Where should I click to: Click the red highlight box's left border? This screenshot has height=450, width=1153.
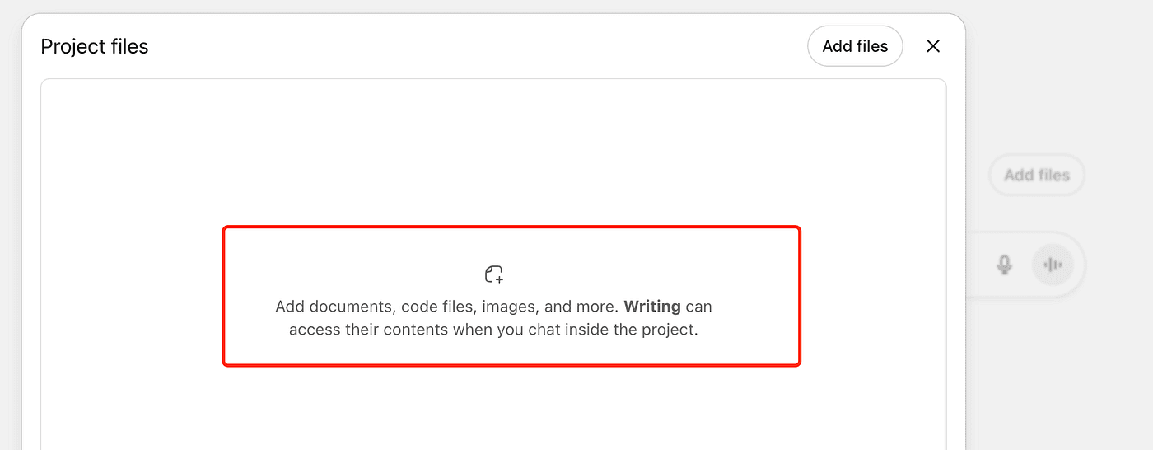coord(223,295)
